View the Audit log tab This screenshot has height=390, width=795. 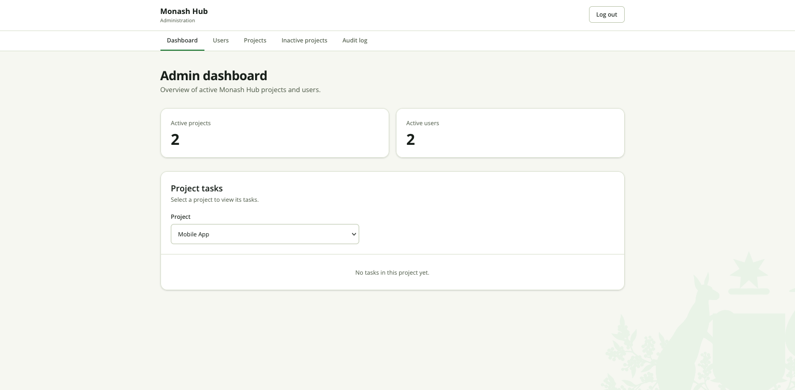pyautogui.click(x=355, y=40)
